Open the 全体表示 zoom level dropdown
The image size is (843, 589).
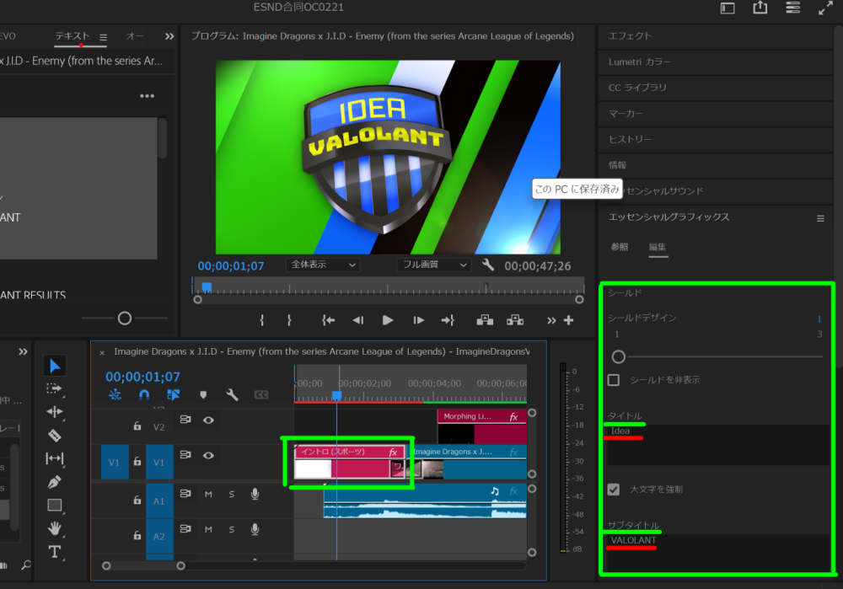(323, 265)
